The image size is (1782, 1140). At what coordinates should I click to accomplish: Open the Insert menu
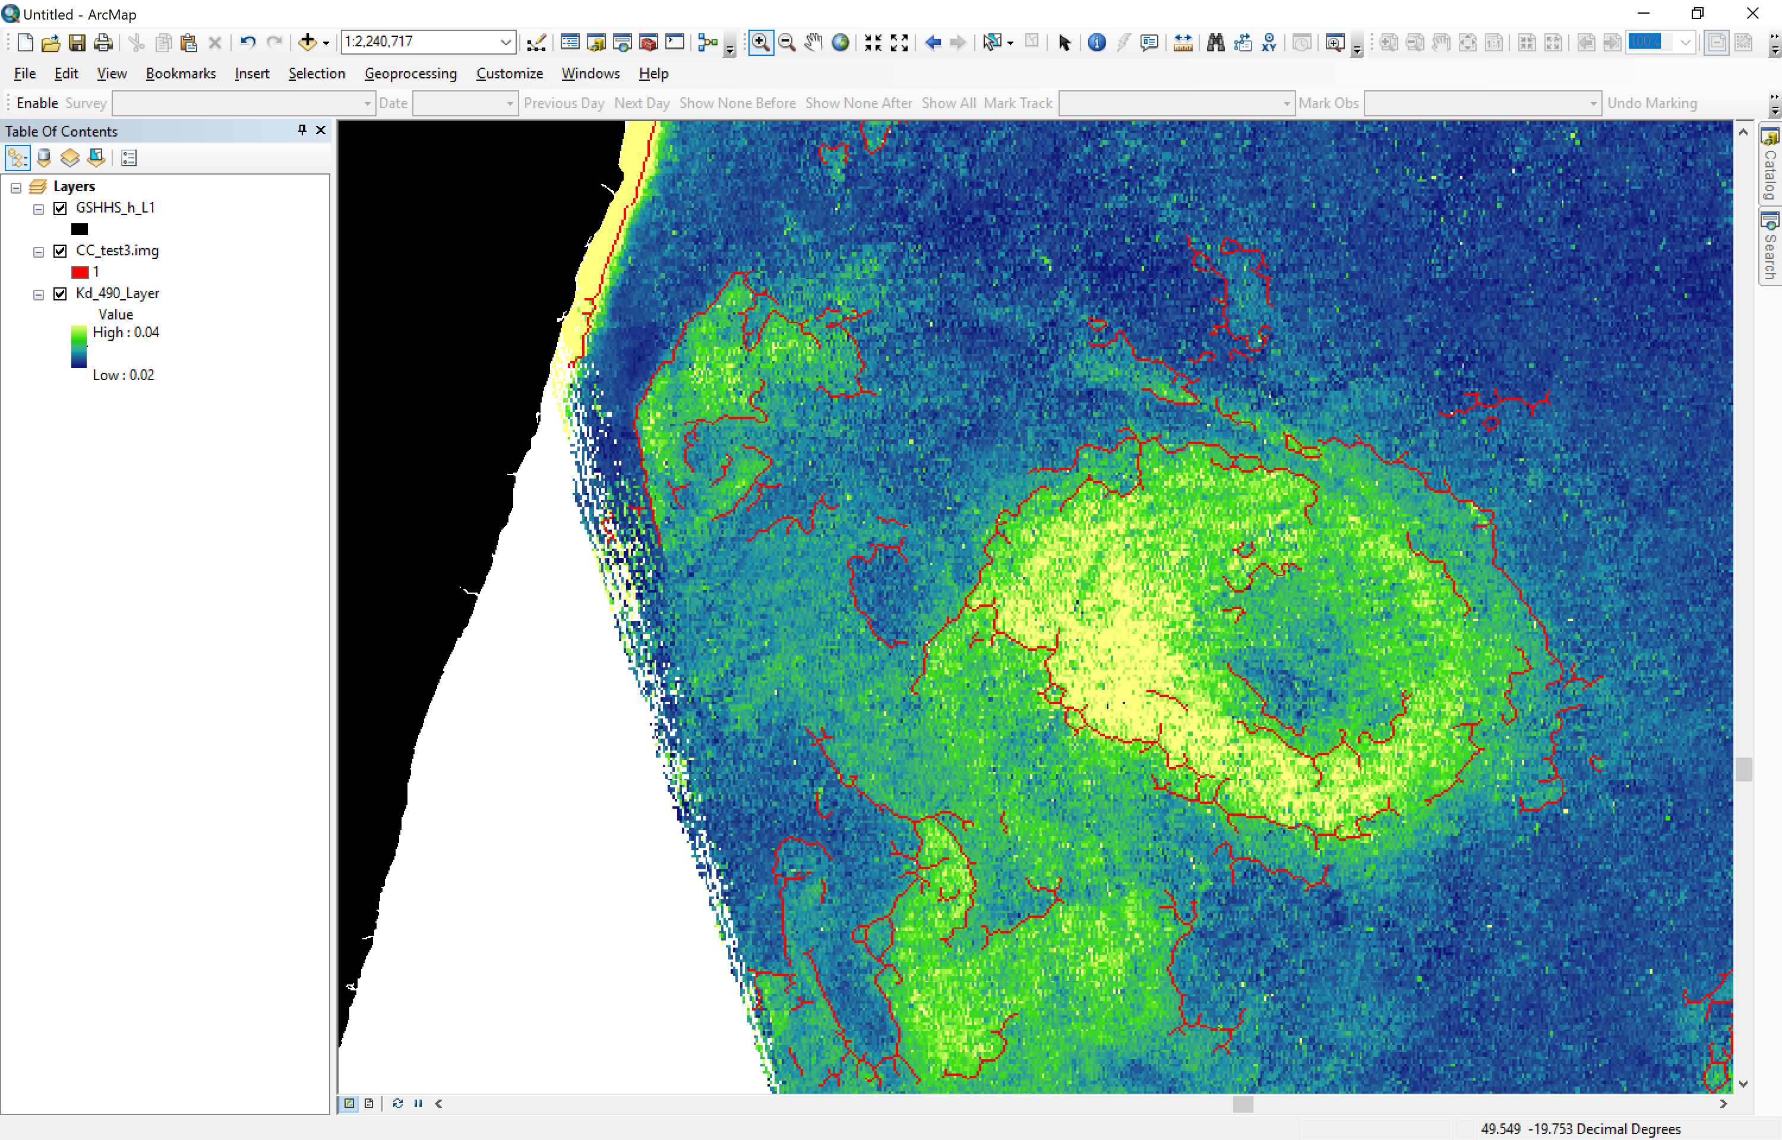pyautogui.click(x=252, y=73)
